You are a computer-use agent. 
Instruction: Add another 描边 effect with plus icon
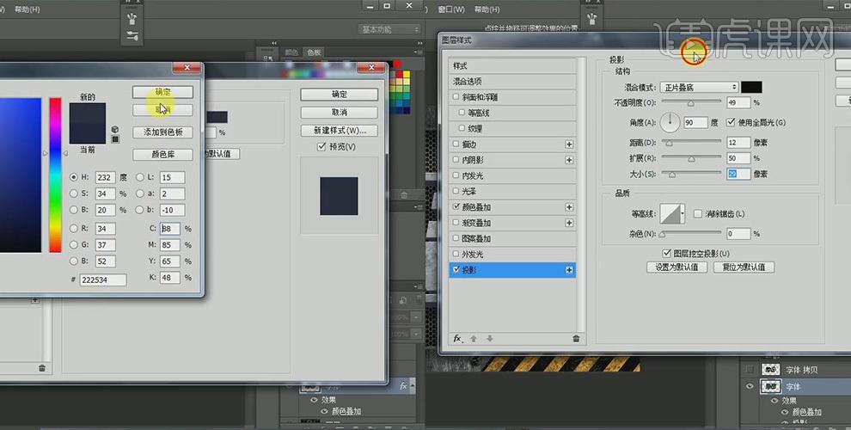click(x=569, y=144)
